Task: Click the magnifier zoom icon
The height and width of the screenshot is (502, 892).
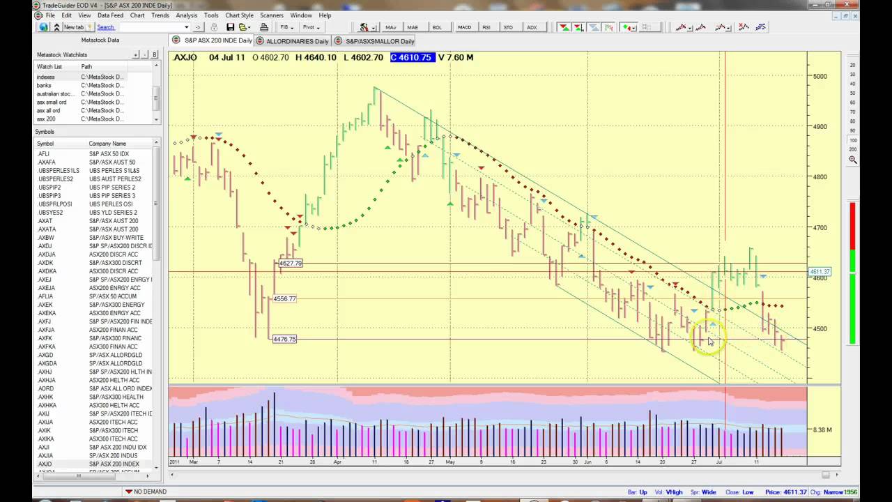Action: tap(853, 160)
